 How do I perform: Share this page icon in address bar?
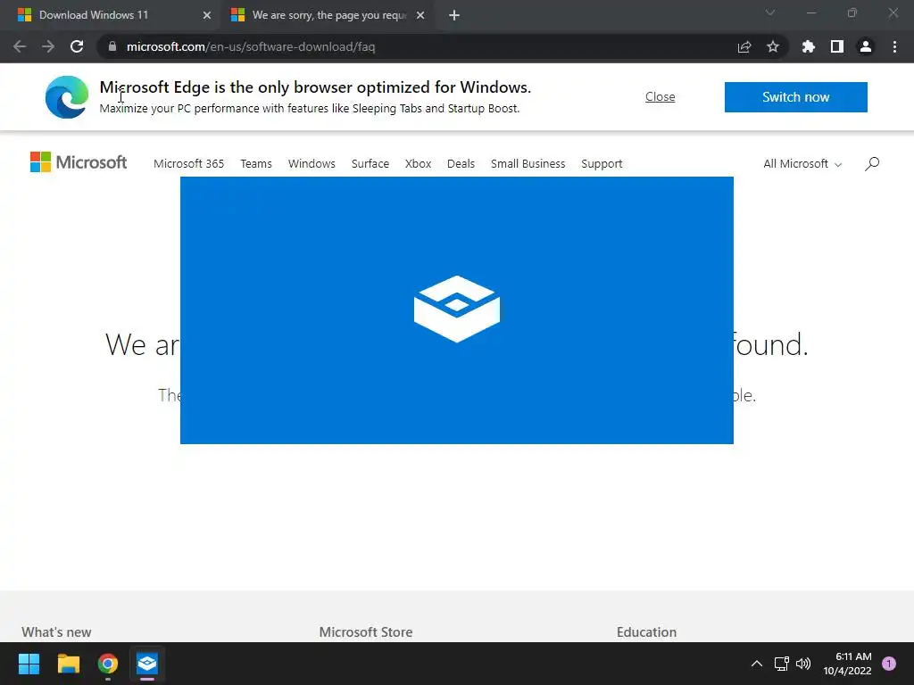[x=744, y=46]
